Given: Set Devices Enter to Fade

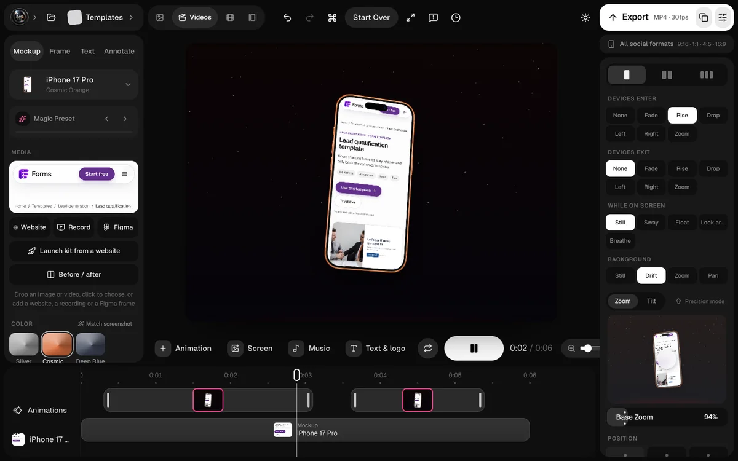Looking at the screenshot, I should tap(651, 115).
